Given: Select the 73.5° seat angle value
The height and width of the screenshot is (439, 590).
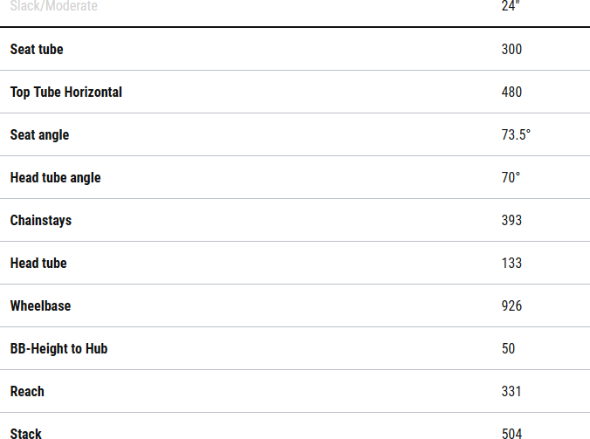Looking at the screenshot, I should pos(516,135).
